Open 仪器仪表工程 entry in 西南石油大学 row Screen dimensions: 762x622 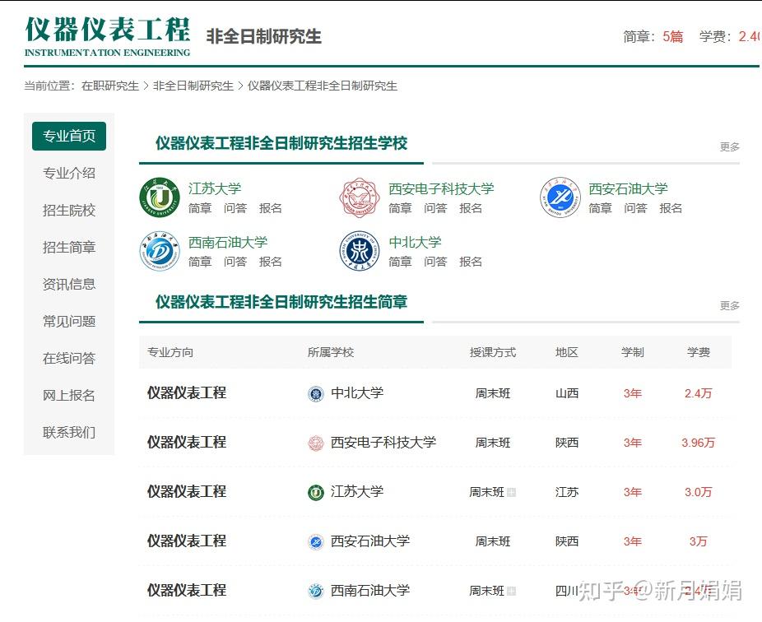(x=187, y=591)
